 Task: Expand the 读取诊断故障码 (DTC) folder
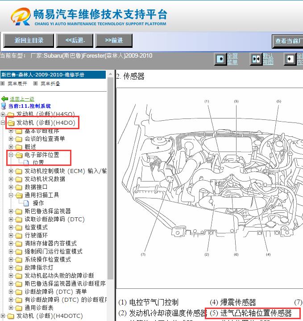pos(11,219)
